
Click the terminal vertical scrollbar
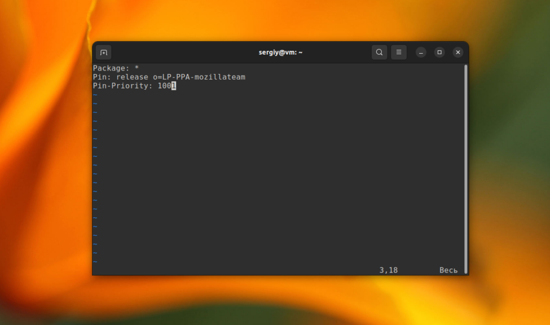pos(466,169)
